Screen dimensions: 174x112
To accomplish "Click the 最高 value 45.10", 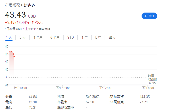I will click(33, 102).
